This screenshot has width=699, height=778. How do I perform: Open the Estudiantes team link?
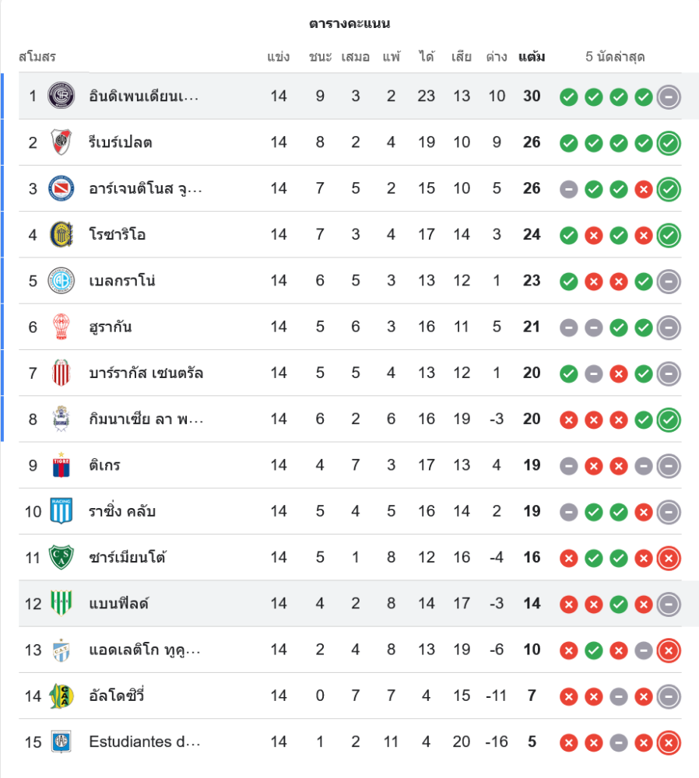[145, 741]
